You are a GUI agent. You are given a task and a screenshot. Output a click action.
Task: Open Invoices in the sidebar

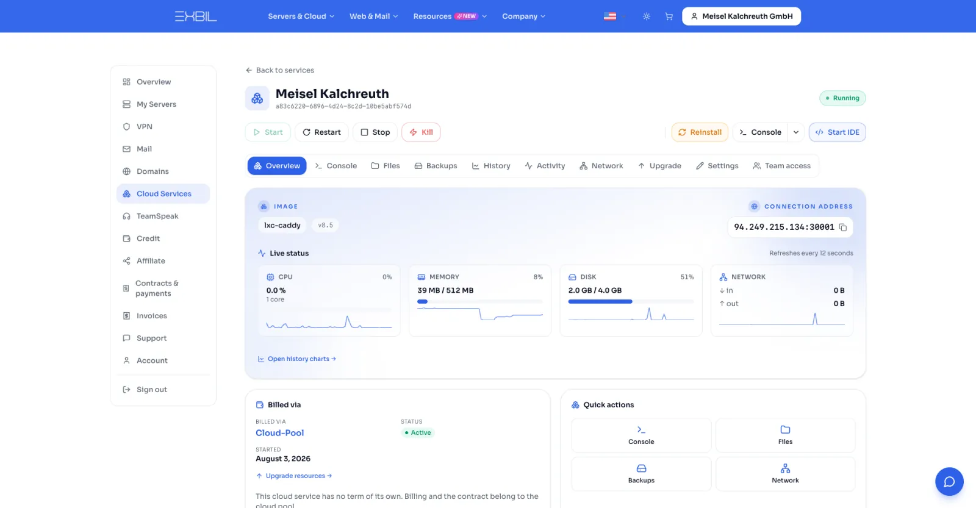[x=163, y=316]
